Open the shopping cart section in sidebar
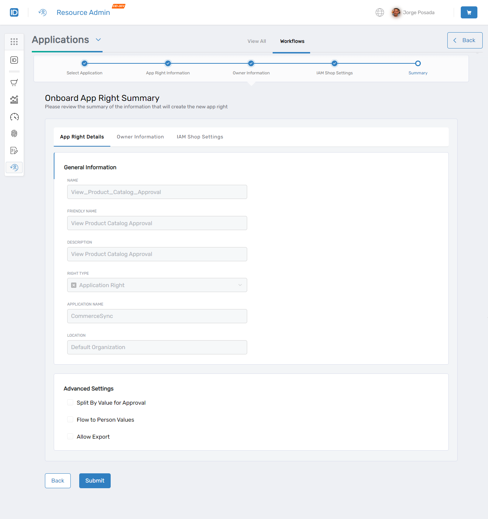The width and height of the screenshot is (488, 519). coord(14,82)
